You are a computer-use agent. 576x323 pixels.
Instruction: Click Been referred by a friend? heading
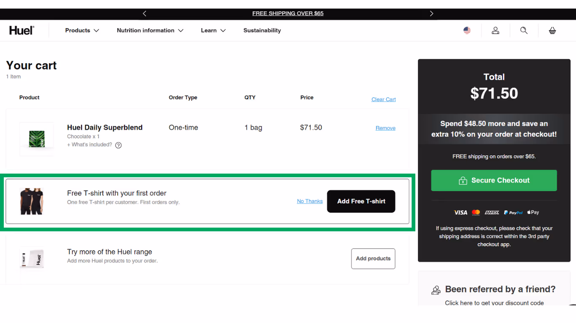(x=500, y=289)
